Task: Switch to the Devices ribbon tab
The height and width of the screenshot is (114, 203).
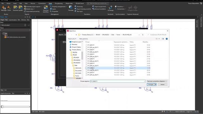Action: (33, 3)
